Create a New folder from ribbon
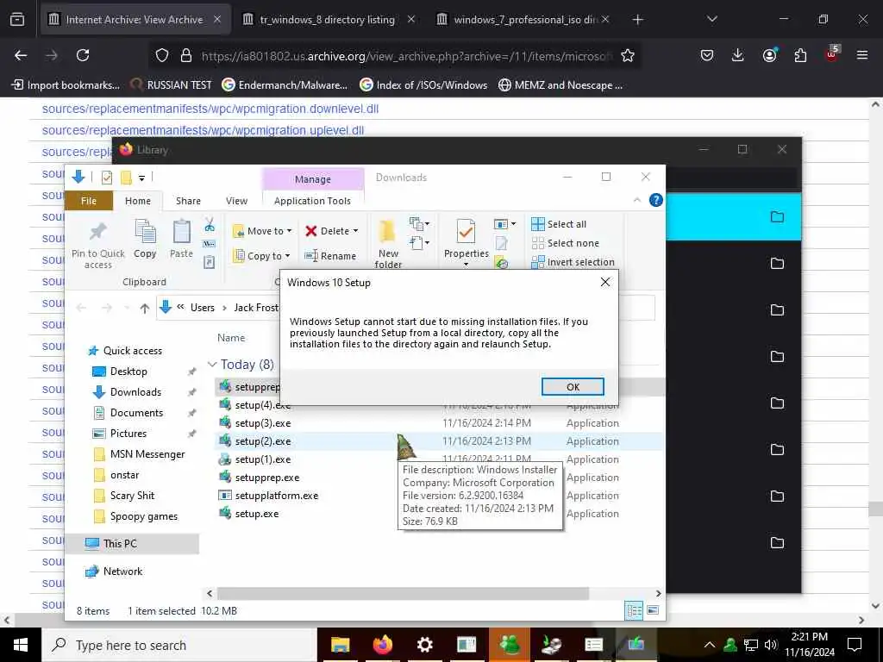Viewport: 883px width, 662px height. tap(388, 244)
